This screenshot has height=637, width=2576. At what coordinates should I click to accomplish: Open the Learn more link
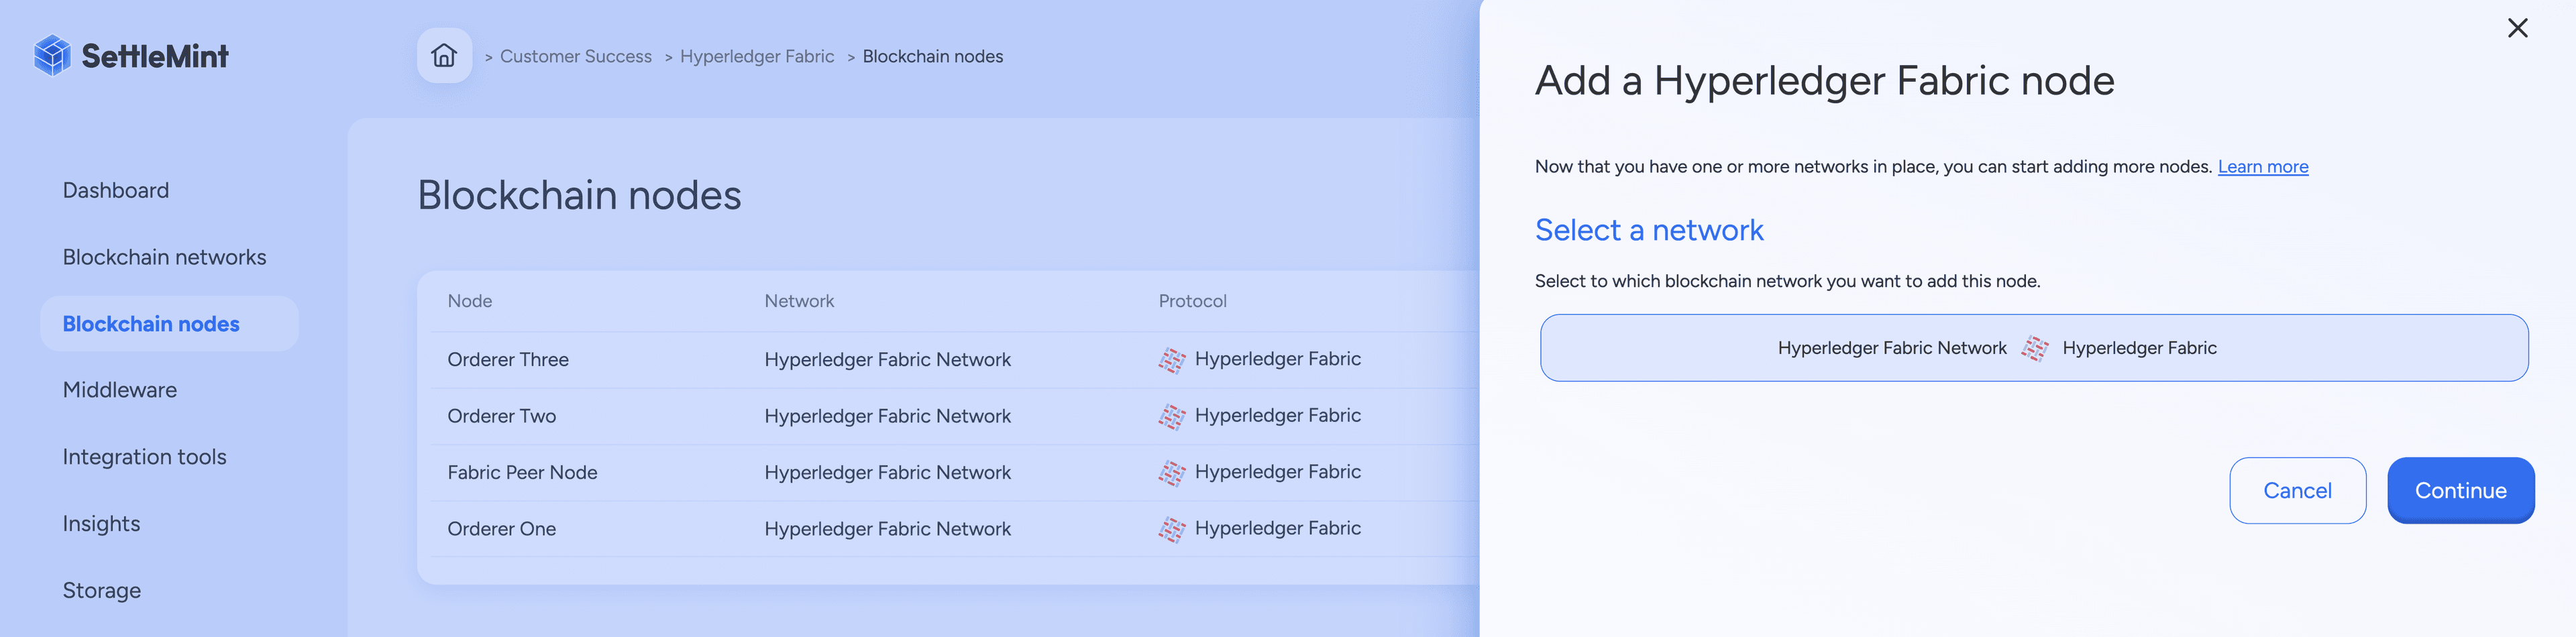coord(2263,167)
